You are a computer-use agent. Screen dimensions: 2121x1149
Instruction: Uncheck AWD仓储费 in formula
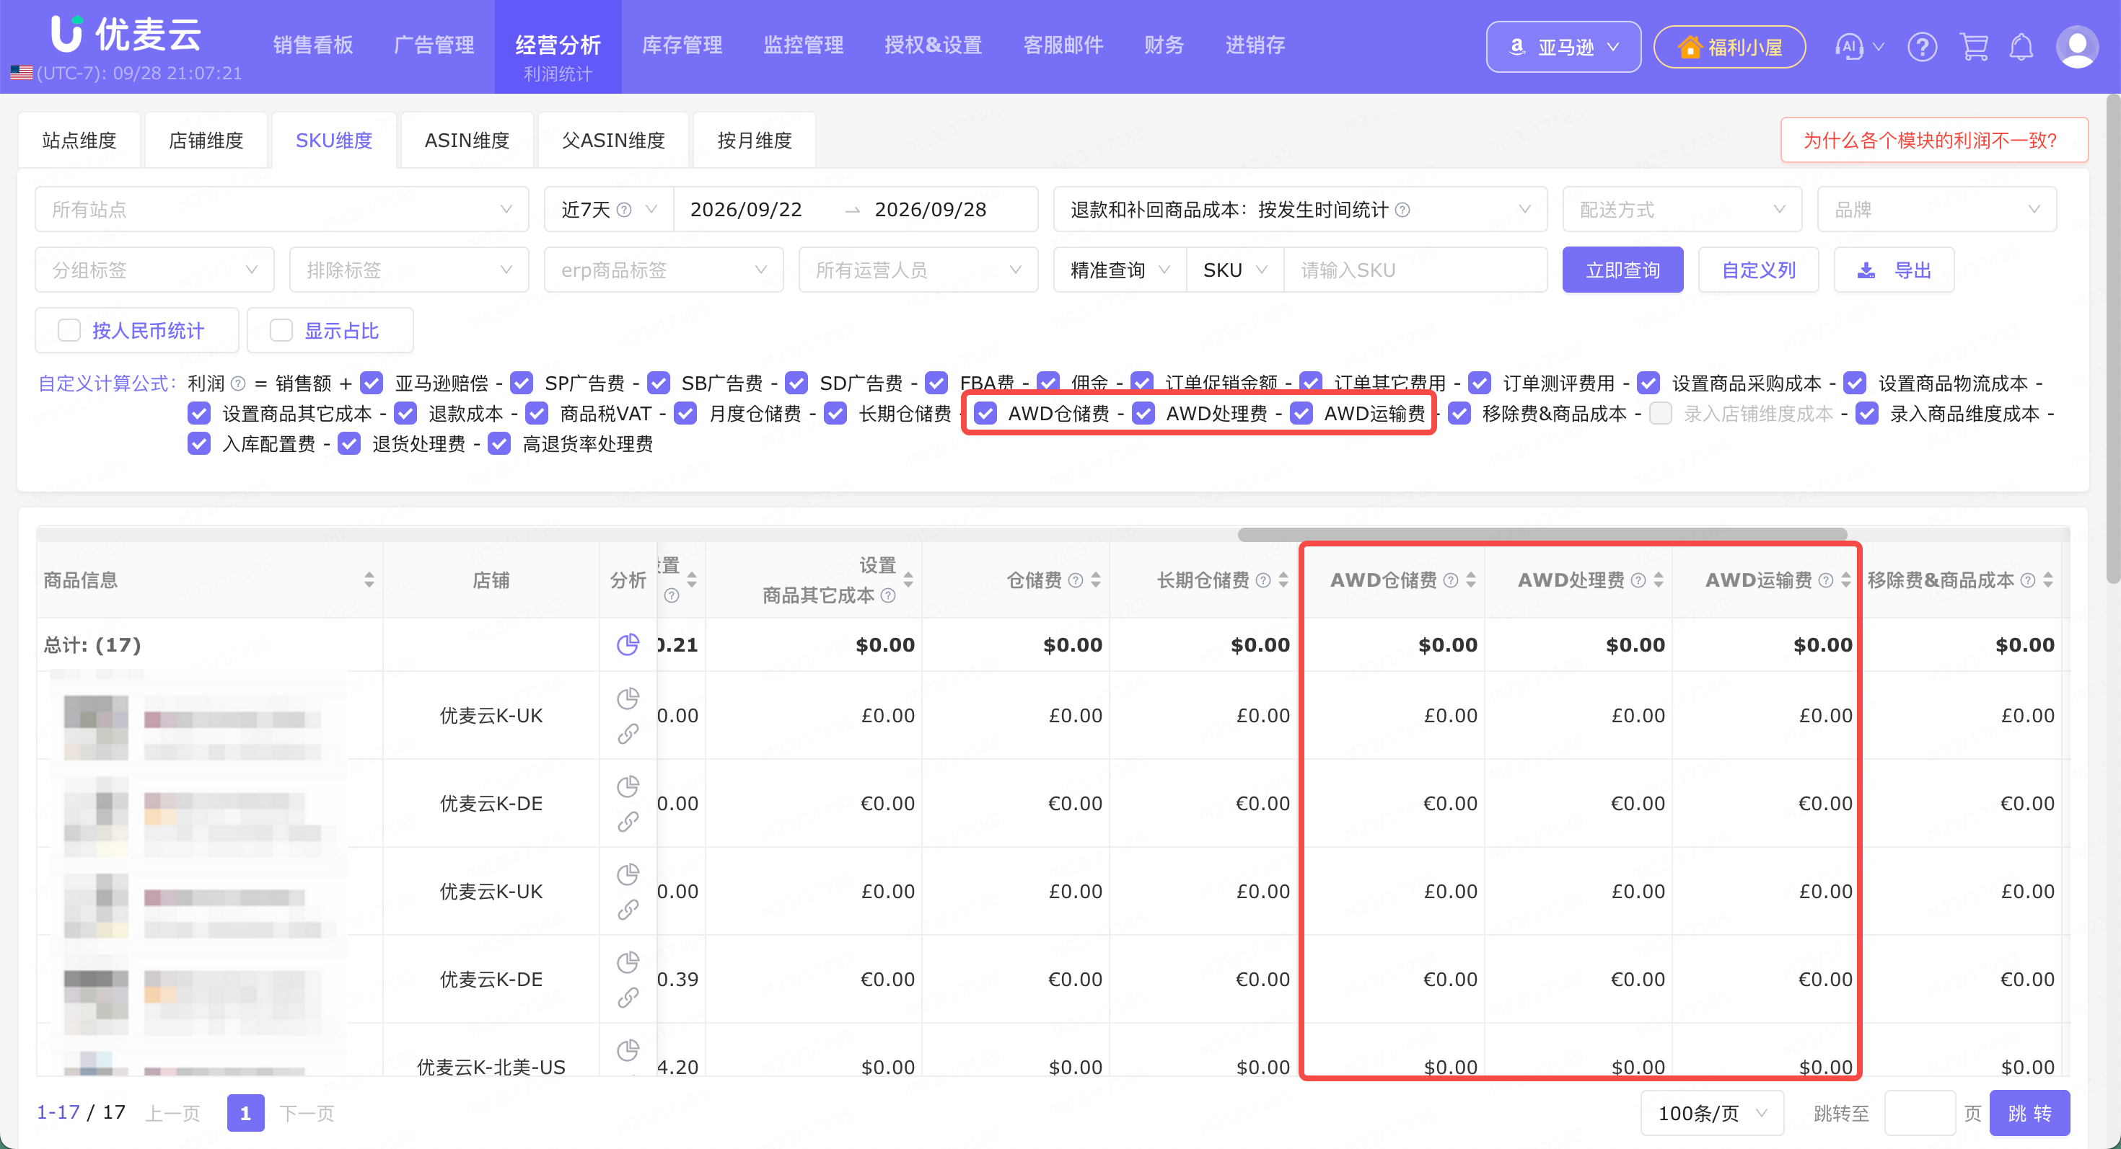click(985, 414)
